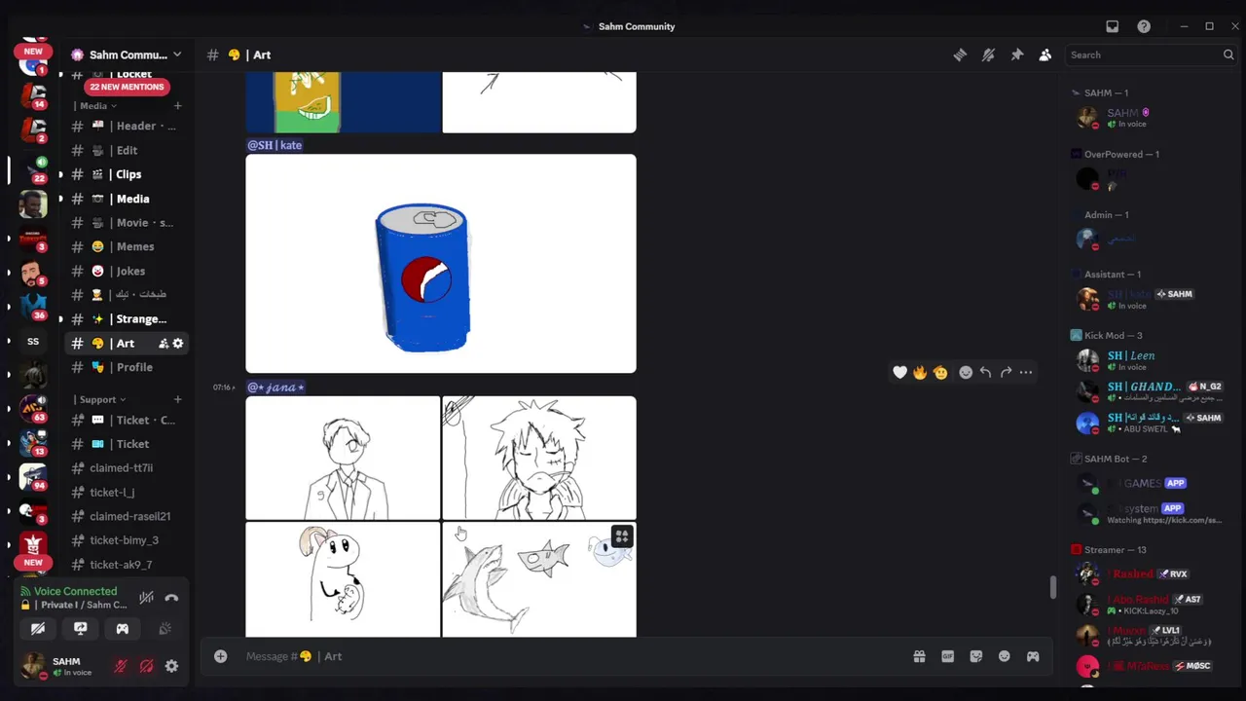Open Art channel settings gear
This screenshot has width=1246, height=701.
[x=177, y=343]
